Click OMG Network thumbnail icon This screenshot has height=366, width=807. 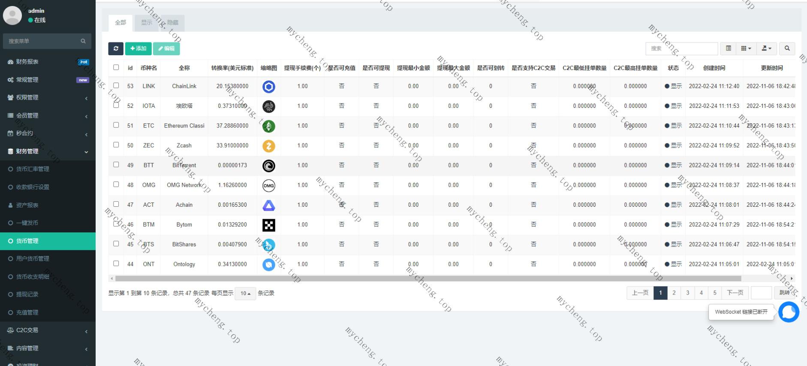(x=269, y=185)
